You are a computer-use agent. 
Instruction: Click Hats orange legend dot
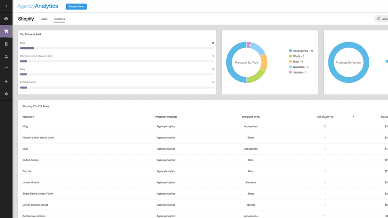pyautogui.click(x=290, y=62)
